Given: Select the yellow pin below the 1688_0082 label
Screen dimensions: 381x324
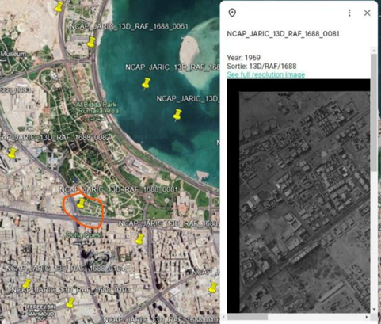Looking at the screenshot, I should click(x=12, y=153).
